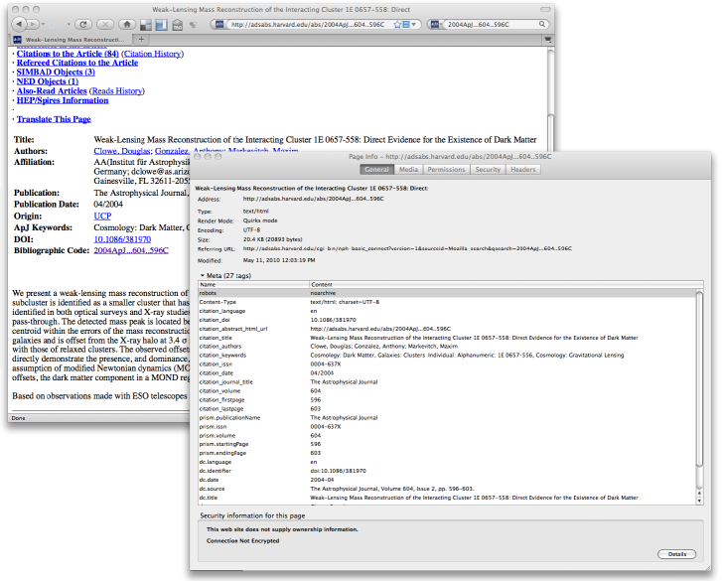Collapse the Meta (27 tags) section

[203, 274]
